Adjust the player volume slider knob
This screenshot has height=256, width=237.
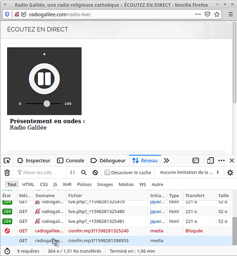pyautogui.click(x=47, y=103)
